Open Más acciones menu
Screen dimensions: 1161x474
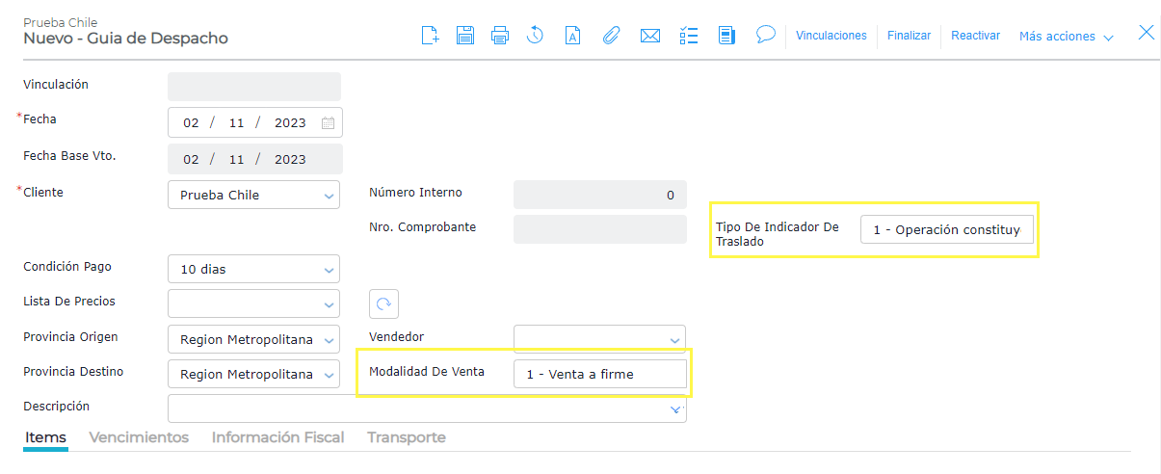coord(1066,37)
